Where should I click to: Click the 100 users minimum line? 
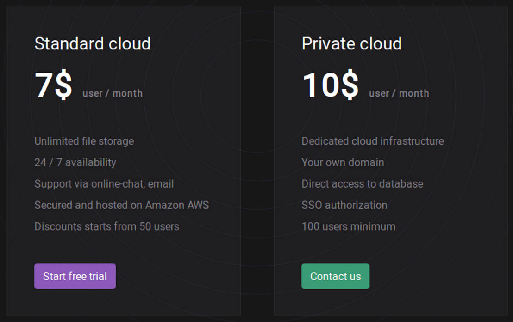click(x=348, y=226)
